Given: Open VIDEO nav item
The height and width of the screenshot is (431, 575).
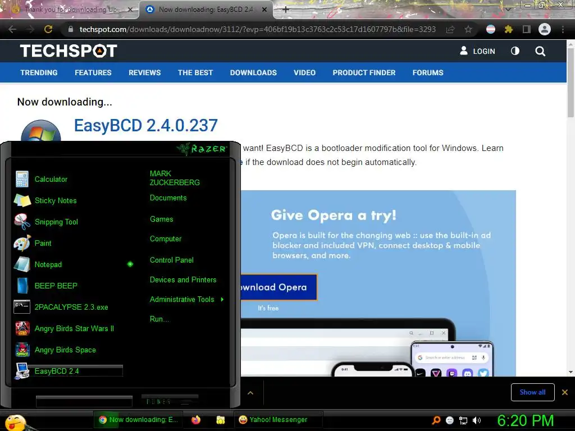Looking at the screenshot, I should (304, 72).
